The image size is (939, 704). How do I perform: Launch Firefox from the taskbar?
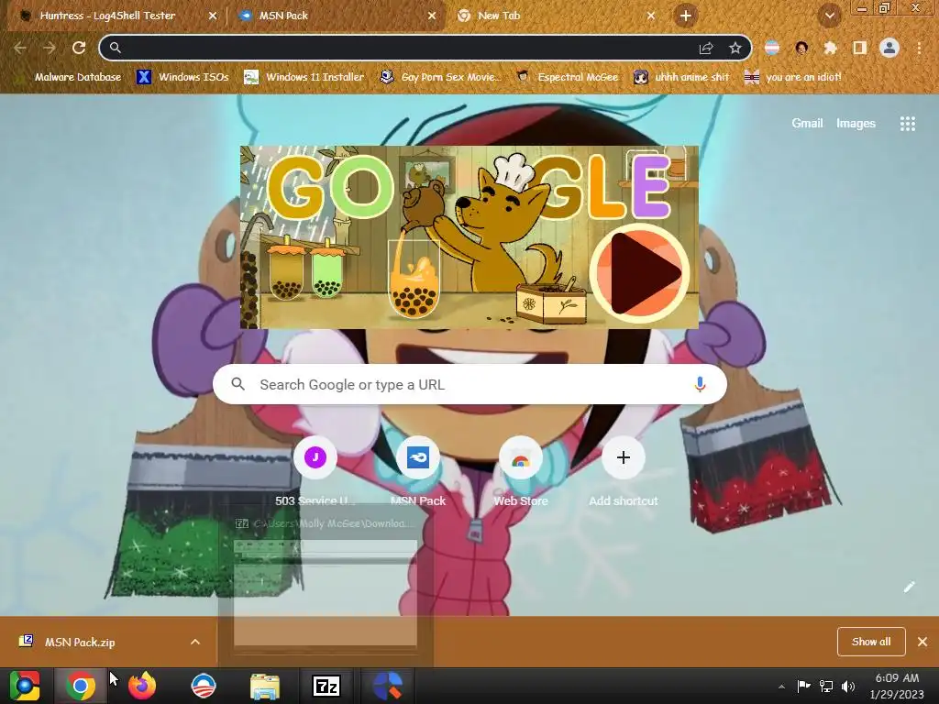(x=142, y=686)
